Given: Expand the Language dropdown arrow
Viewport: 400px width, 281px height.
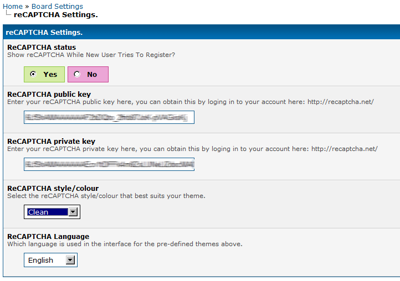Looking at the screenshot, I should [70, 260].
